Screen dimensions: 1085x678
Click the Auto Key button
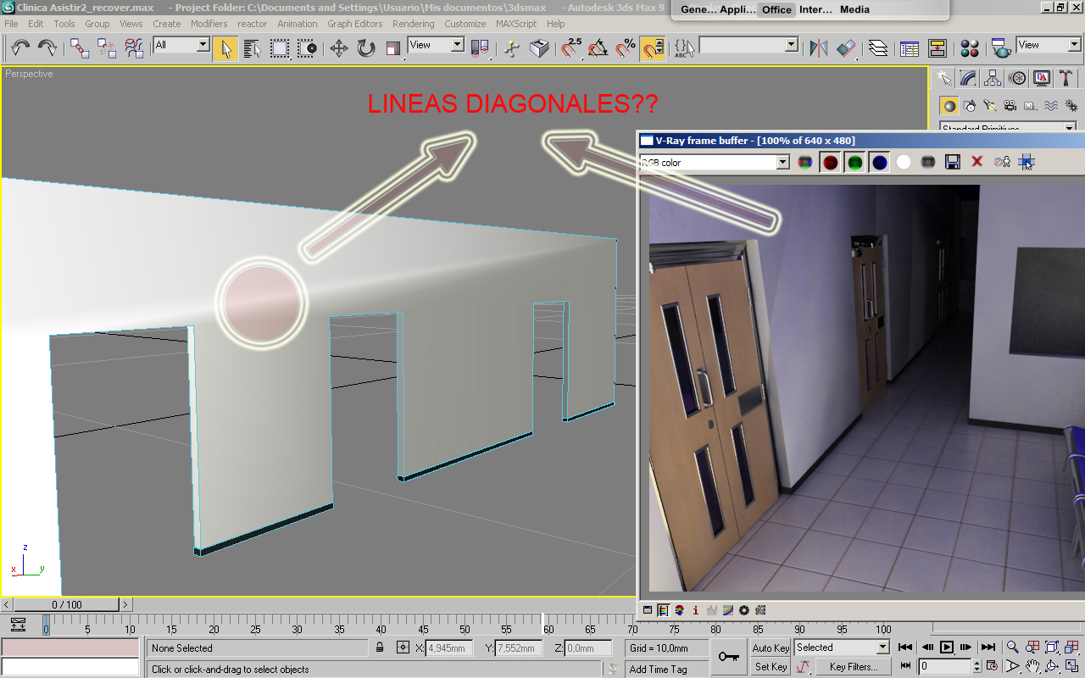coord(771,648)
